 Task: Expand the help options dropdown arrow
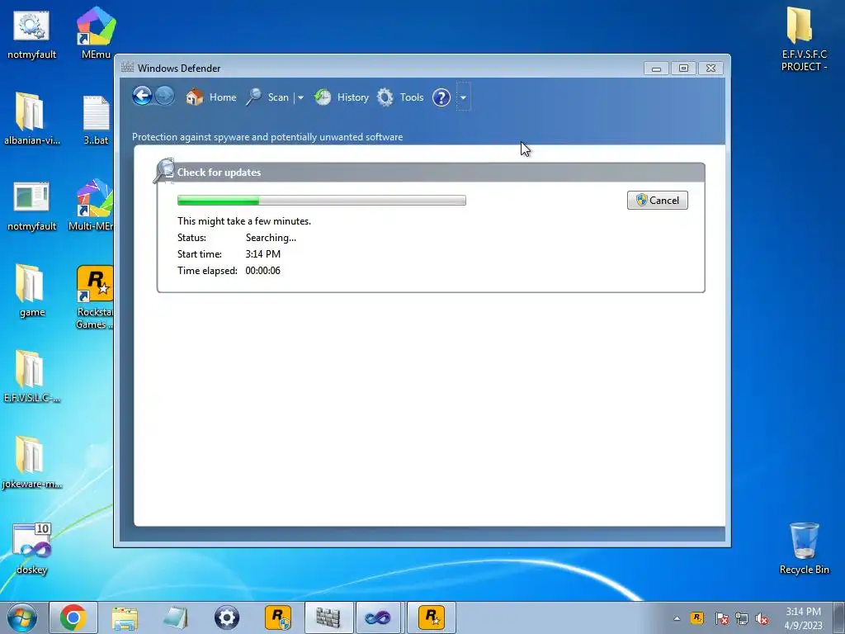(463, 97)
